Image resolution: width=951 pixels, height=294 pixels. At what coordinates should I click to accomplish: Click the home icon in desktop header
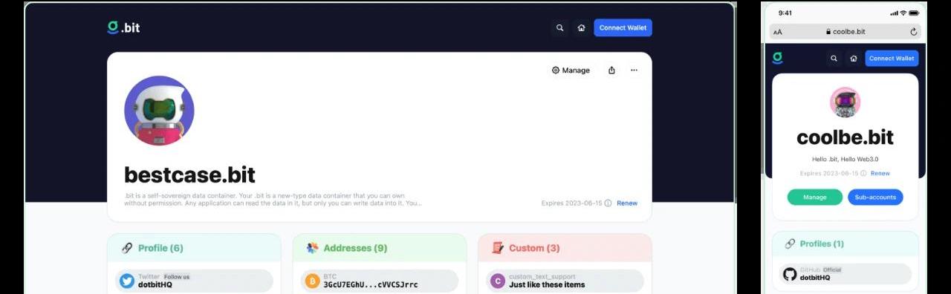(581, 28)
